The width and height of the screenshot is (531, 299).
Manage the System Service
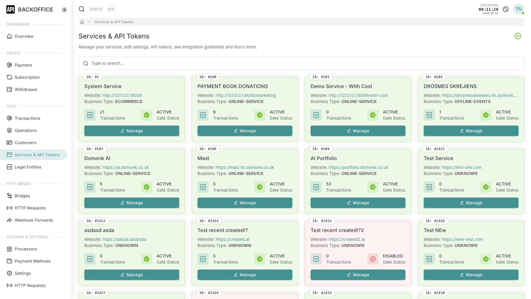(x=132, y=131)
